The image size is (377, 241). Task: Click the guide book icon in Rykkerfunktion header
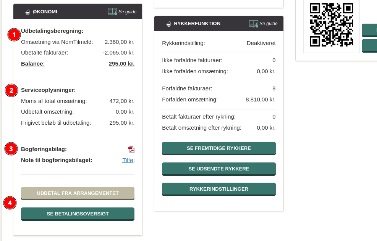[x=253, y=24]
